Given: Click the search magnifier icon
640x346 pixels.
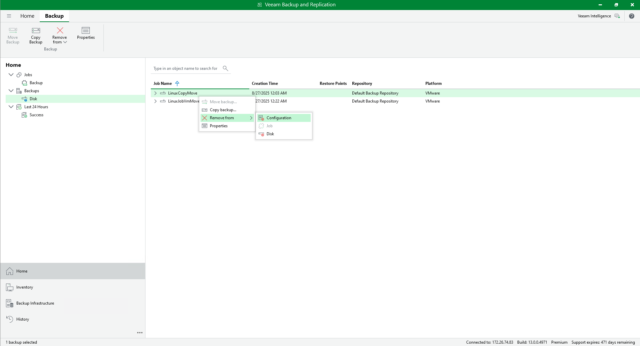Looking at the screenshot, I should tap(225, 68).
